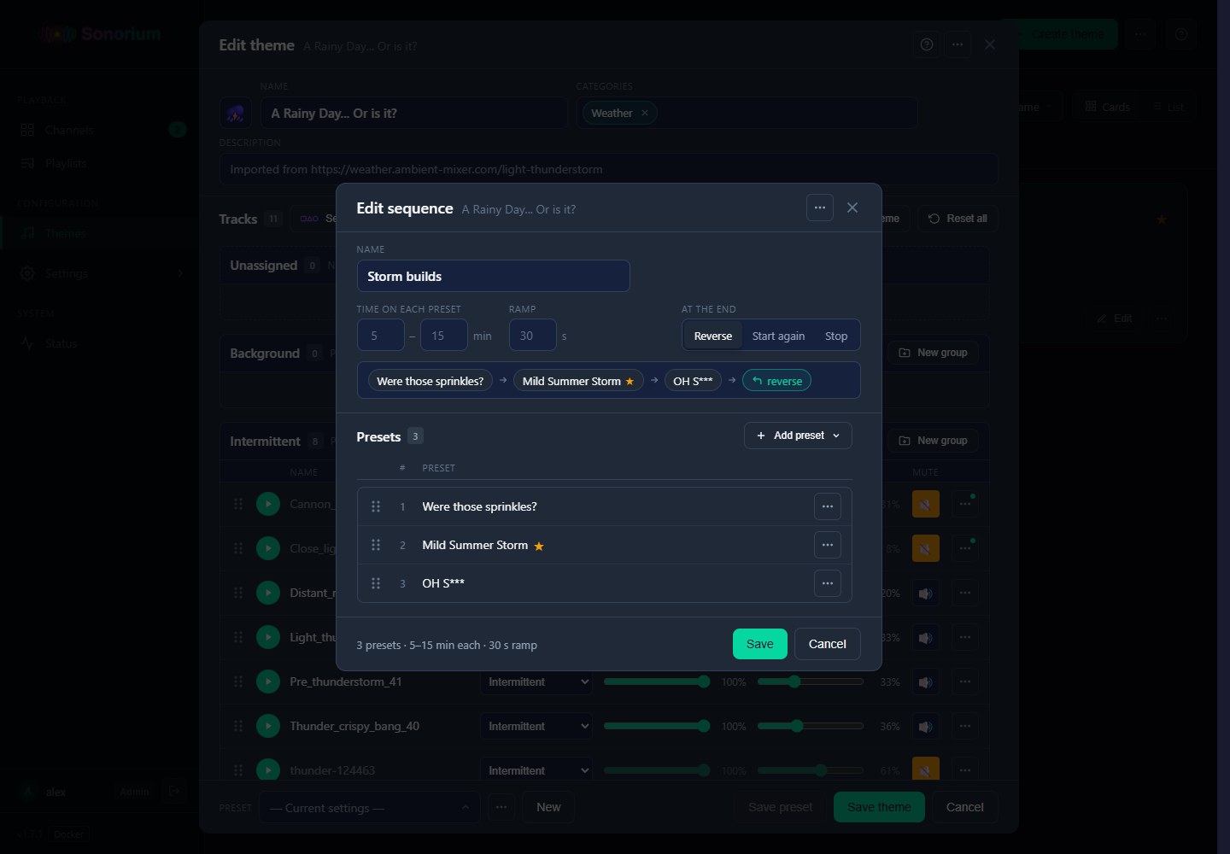Adjust Pre_thunderstorm_41 volume slider
Viewport: 1230px width, 854px height.
657,681
